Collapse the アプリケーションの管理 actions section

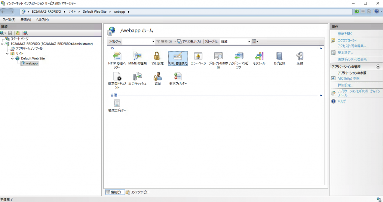[378, 67]
